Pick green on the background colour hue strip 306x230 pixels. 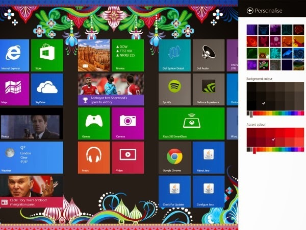coord(278,113)
